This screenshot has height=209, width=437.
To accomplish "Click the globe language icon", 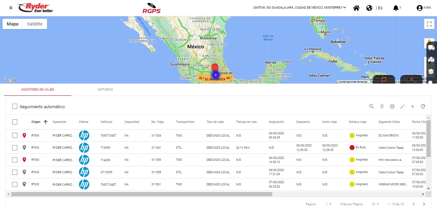I will [369, 8].
